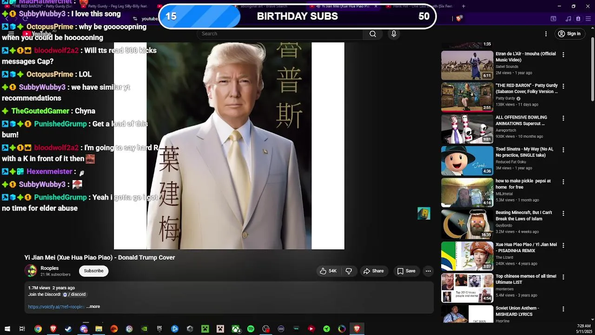Open Spotify from the taskbar
595x335 pixels.
(x=251, y=329)
